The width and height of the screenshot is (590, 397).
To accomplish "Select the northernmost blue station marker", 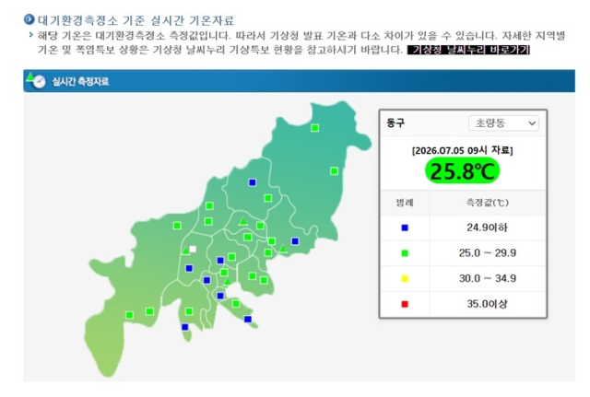I will (x=253, y=182).
